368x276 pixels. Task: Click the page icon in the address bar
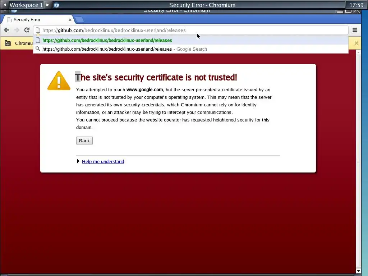tap(38, 30)
